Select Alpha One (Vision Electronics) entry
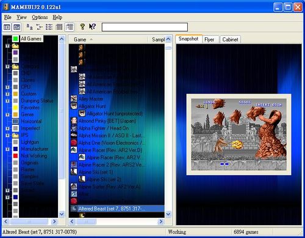Viewport: 305px width, 238px height. coord(112,143)
